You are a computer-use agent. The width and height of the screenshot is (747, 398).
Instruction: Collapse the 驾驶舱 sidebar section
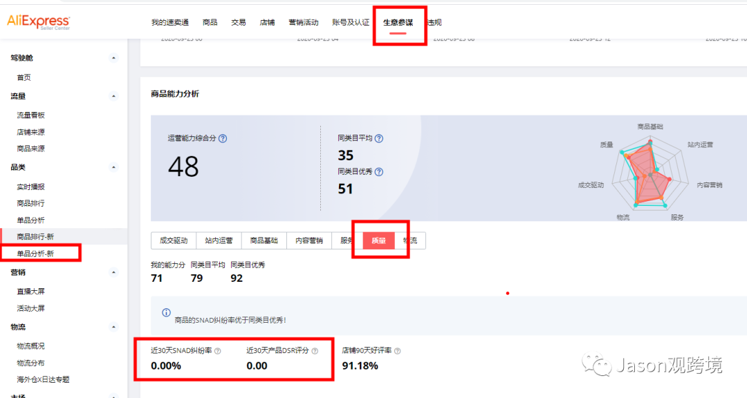pyautogui.click(x=114, y=58)
